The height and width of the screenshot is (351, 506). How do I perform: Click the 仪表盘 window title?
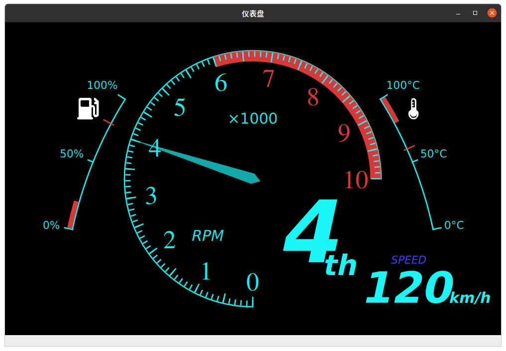point(253,13)
